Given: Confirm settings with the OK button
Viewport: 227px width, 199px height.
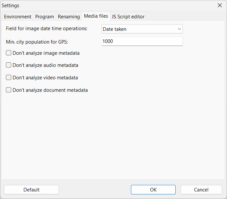Looking at the screenshot, I should pos(153,190).
